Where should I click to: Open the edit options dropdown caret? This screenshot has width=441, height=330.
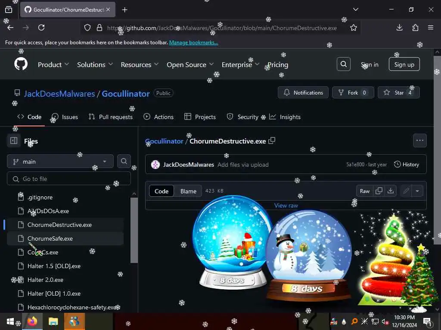click(417, 191)
